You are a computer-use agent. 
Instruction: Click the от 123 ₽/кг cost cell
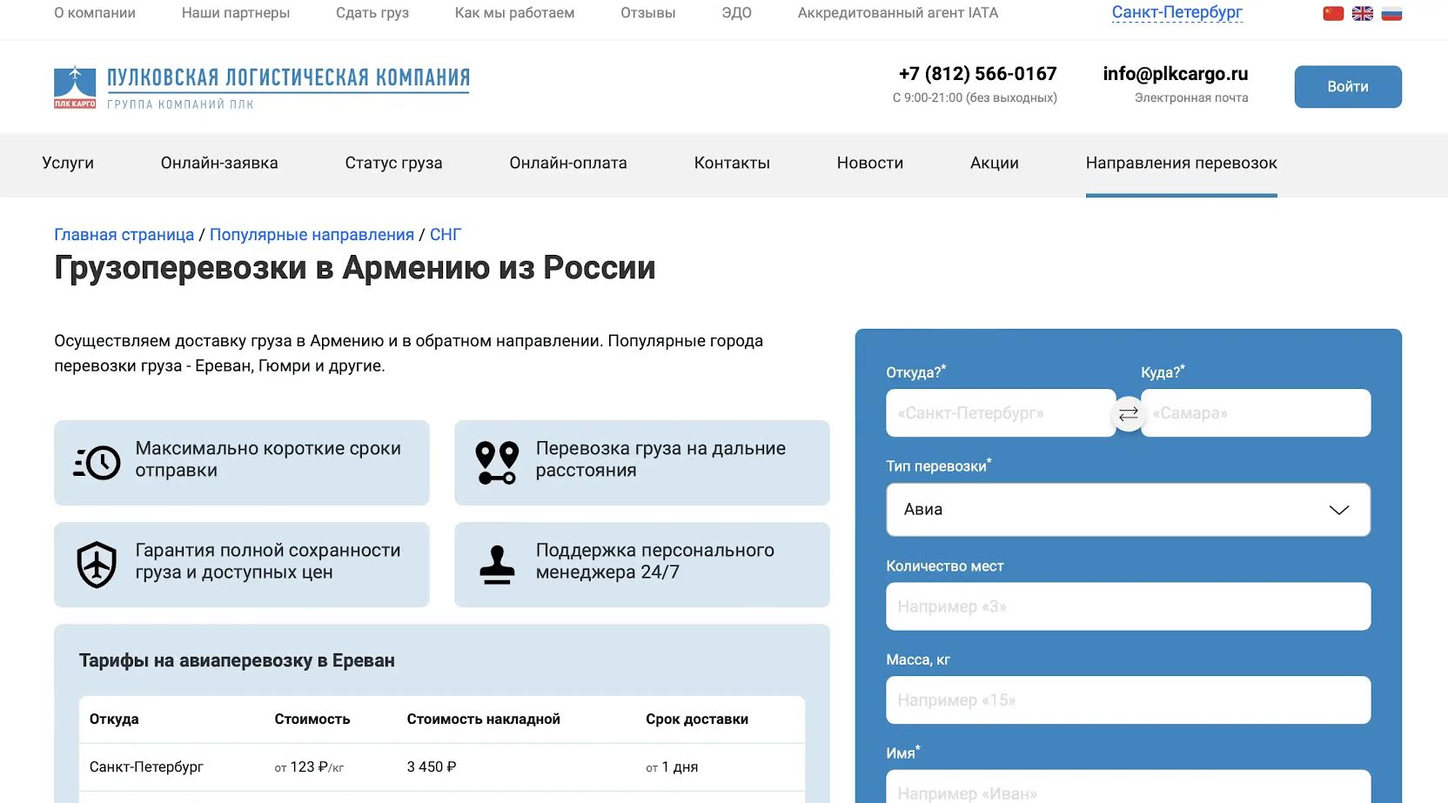coord(309,767)
